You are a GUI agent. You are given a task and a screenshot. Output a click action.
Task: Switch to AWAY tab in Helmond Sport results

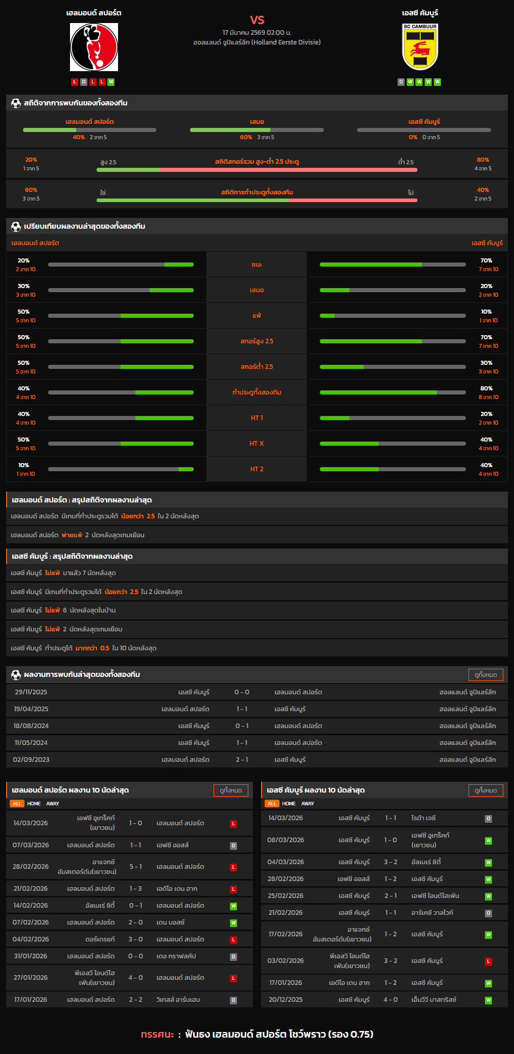tap(53, 804)
